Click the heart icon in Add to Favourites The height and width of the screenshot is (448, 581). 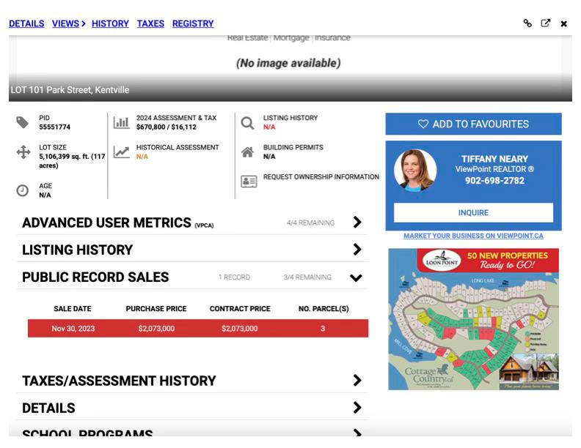423,124
